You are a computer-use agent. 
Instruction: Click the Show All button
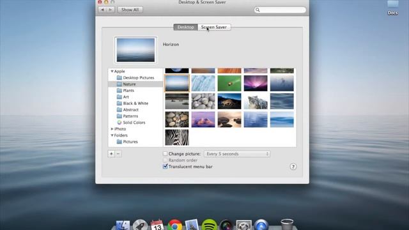pos(130,10)
